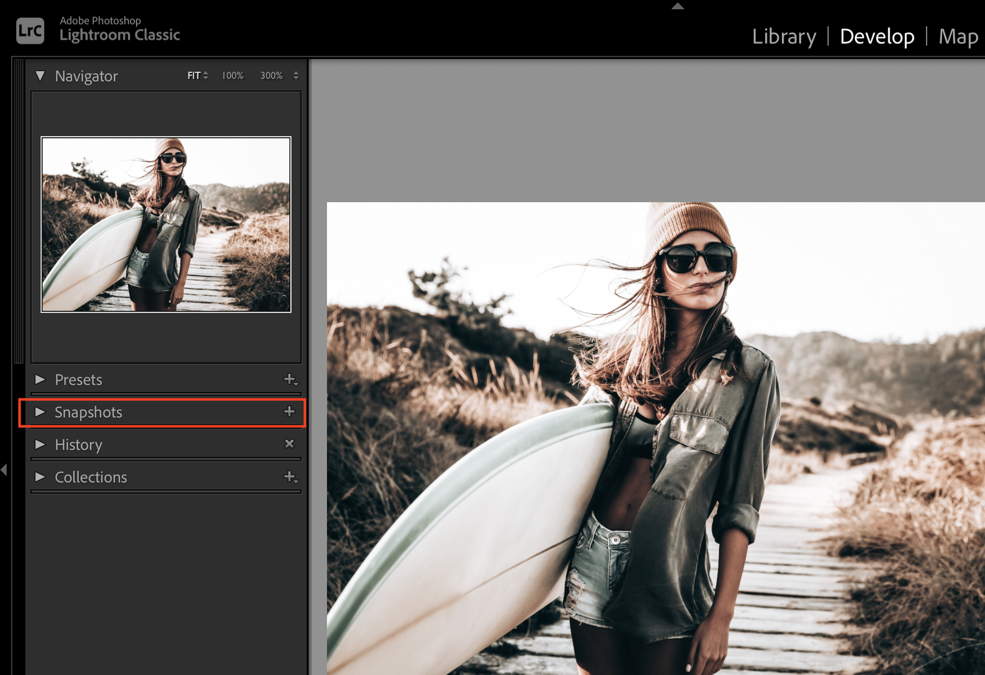Set Navigator zoom to FIT
985x675 pixels.
click(x=194, y=75)
